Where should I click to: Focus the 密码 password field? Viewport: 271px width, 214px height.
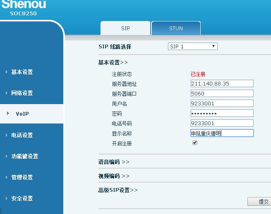coord(222,113)
